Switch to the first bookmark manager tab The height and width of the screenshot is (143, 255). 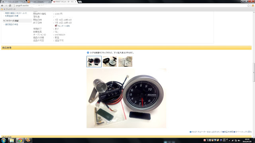(13, 2)
